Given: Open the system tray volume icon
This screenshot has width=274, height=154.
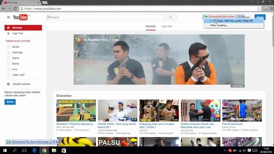Looking at the screenshot, I should pyautogui.click(x=244, y=151).
